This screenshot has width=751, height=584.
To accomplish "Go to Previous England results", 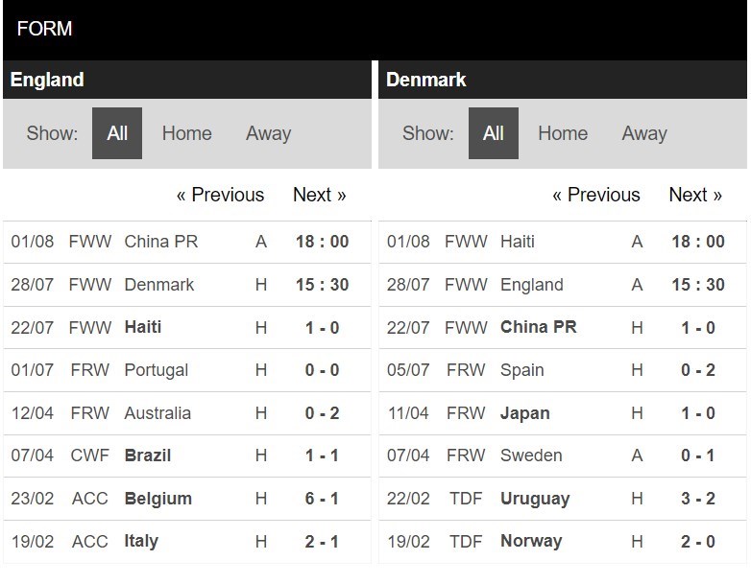I will point(220,195).
